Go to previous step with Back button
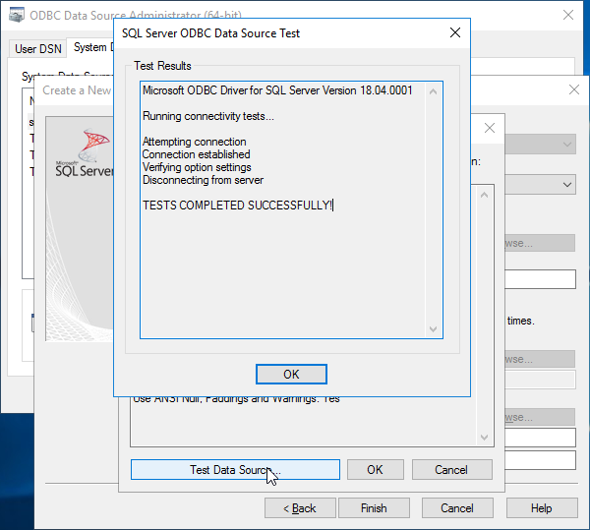This screenshot has width=590, height=530. [299, 508]
